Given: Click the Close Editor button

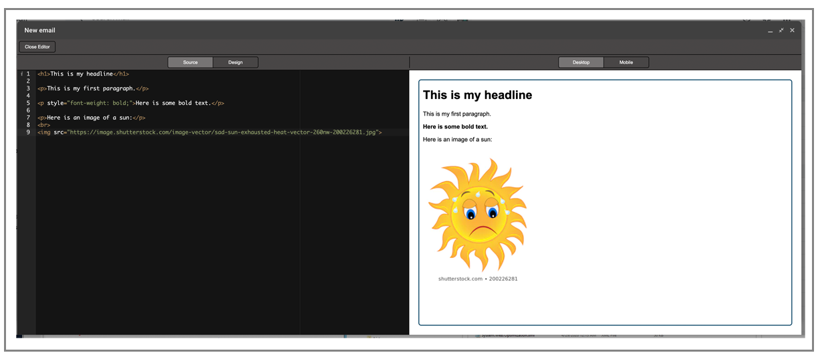Looking at the screenshot, I should (37, 47).
